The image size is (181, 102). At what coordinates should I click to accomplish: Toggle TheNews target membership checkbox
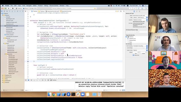126,37
